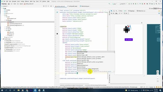Click the Design Surface layers icon
This screenshot has height=92, width=163.
(112, 11)
